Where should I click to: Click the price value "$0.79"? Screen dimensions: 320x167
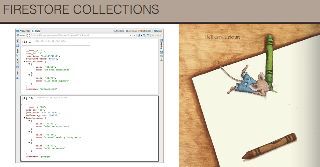click(x=50, y=78)
